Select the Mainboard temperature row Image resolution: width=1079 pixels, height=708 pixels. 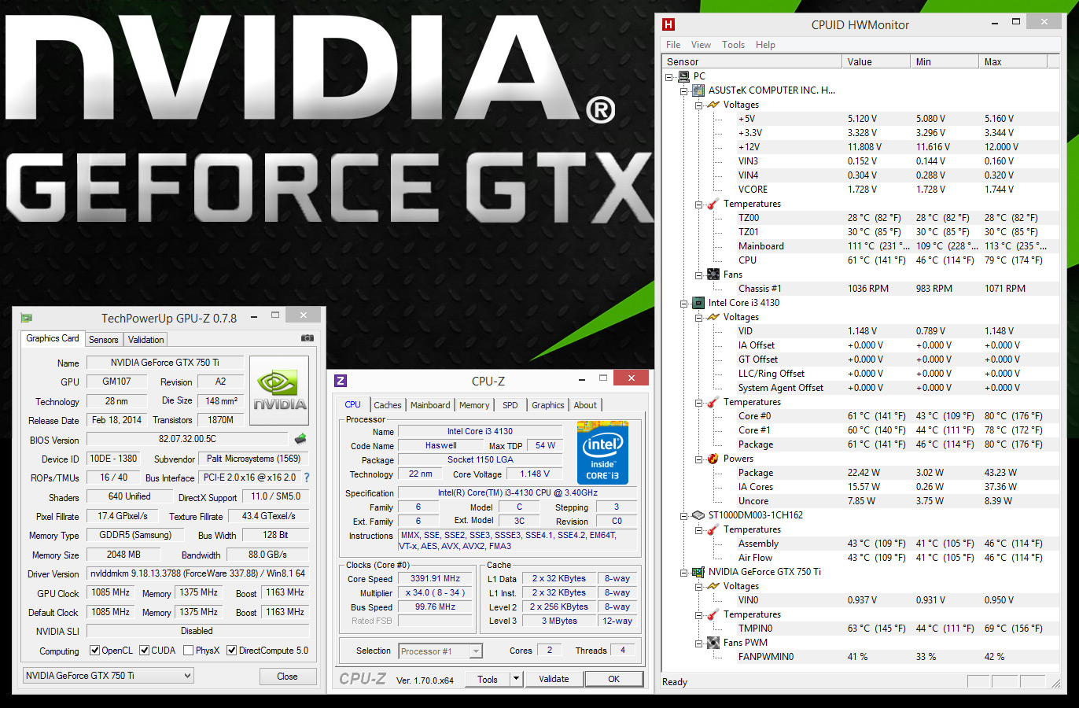[861, 246]
